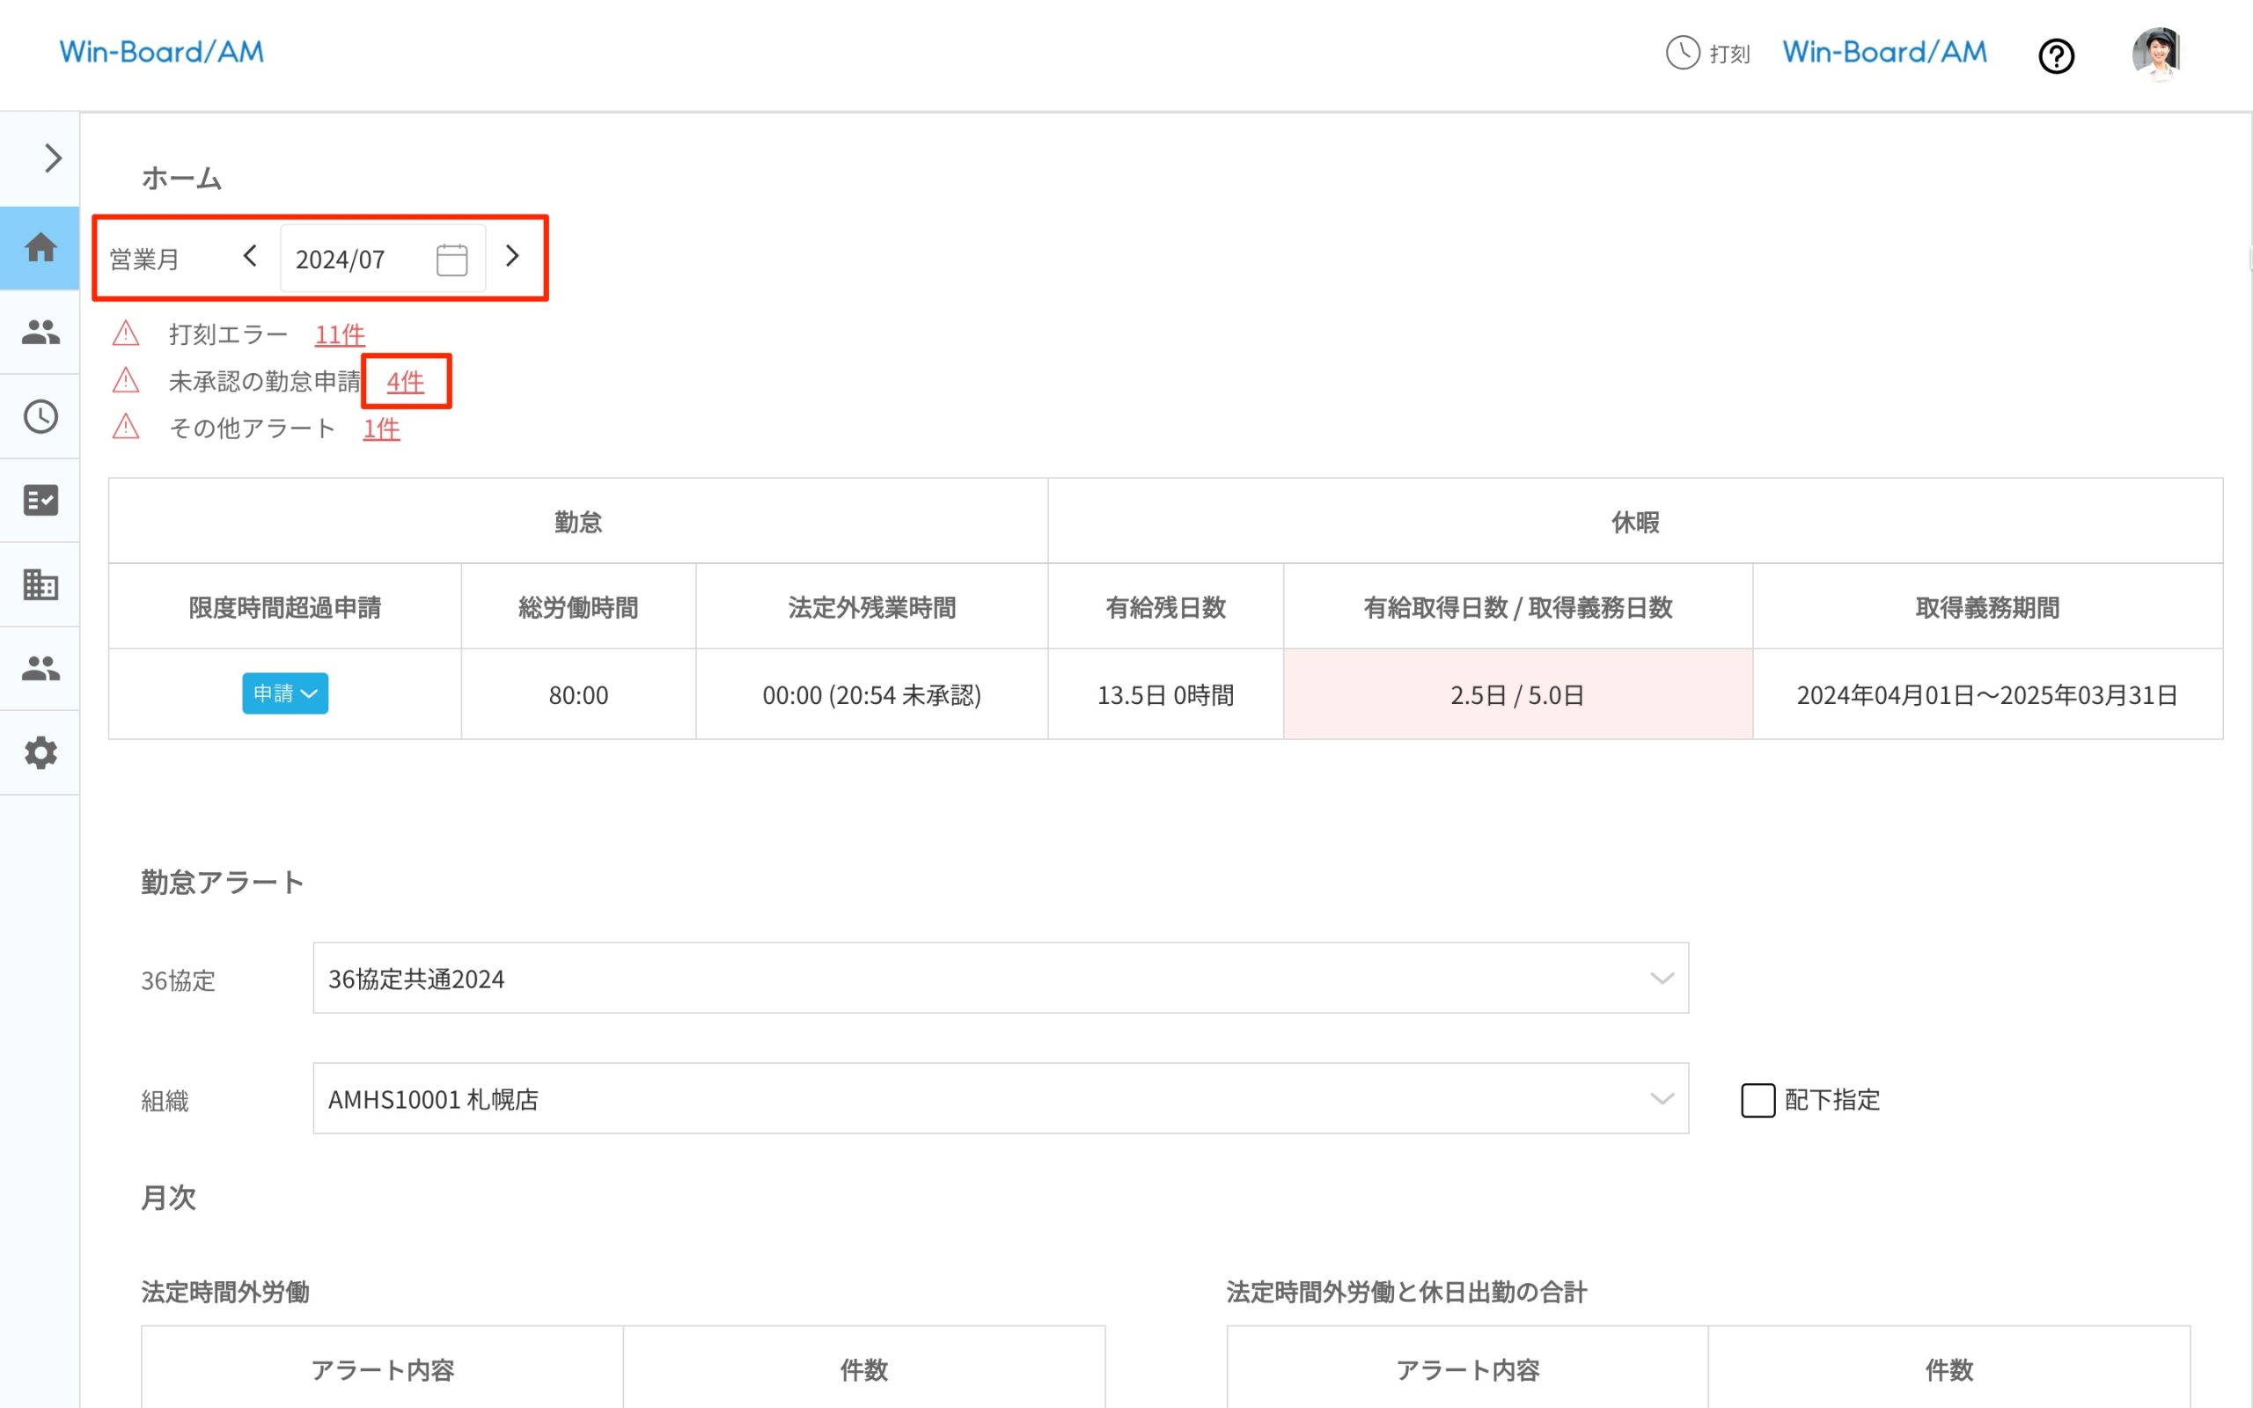Open the 打刻エラー 11件 link
The width and height of the screenshot is (2253, 1408).
pos(340,334)
